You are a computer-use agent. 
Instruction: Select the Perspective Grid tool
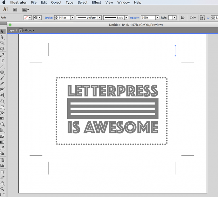pos(2,130)
